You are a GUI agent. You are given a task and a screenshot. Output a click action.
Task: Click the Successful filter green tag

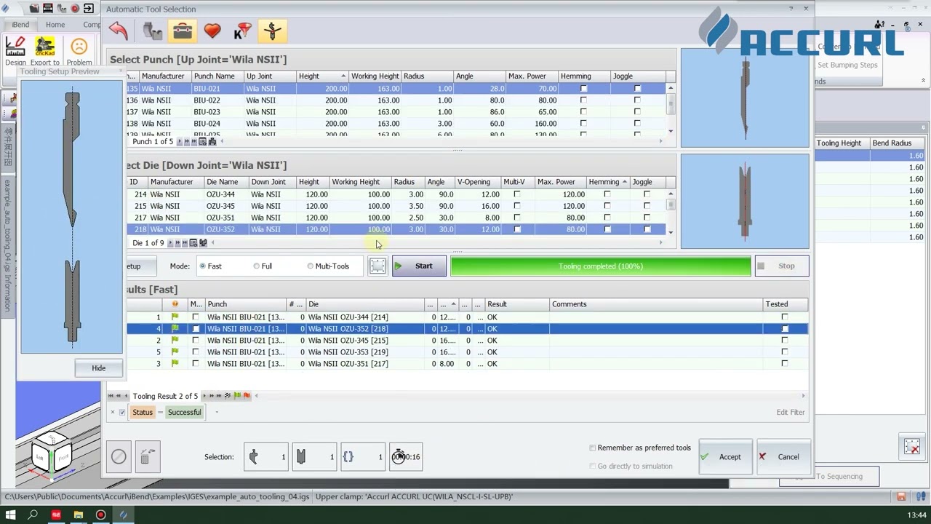point(184,413)
